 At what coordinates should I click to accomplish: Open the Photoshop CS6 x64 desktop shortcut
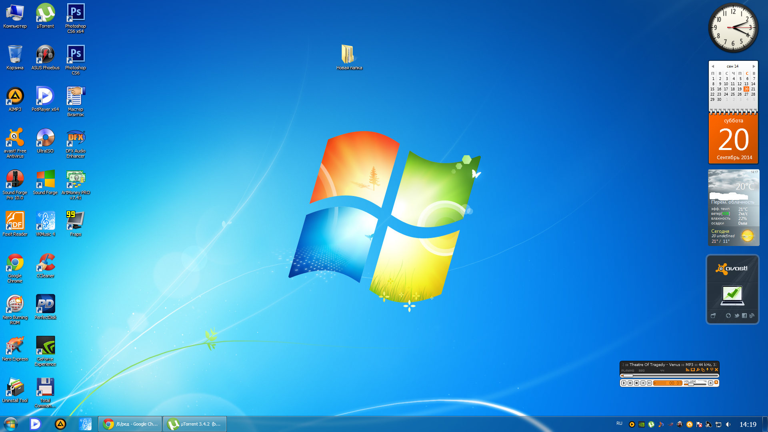tap(75, 13)
